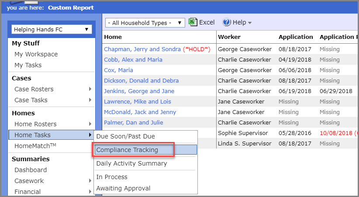The image size is (359, 197).
Task: Click the Excel export icon
Action: [193, 22]
